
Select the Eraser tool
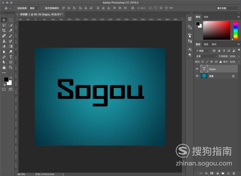pos(4,46)
